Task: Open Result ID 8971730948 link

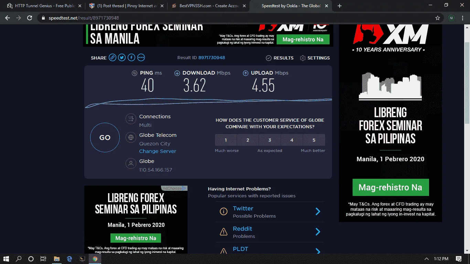Action: pos(212,58)
